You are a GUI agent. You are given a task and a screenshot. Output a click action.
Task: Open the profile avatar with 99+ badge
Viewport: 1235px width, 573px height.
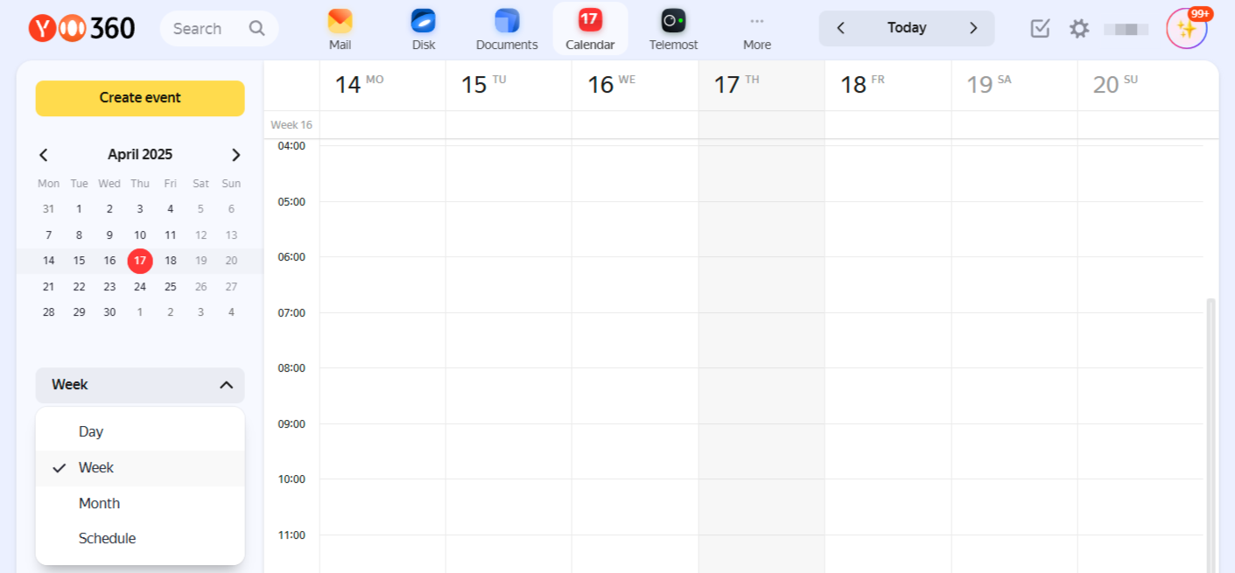click(1187, 29)
